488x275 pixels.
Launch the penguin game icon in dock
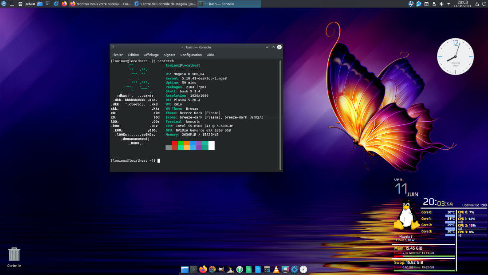(x=230, y=269)
